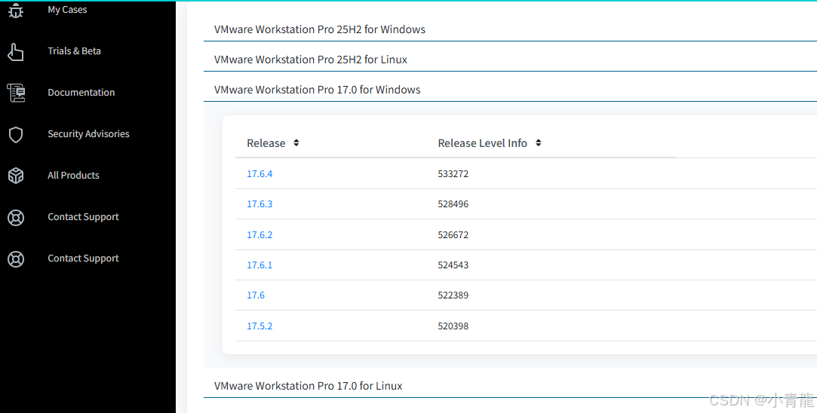Collapse VMware Workstation Pro 17.0 for Windows section

[317, 90]
